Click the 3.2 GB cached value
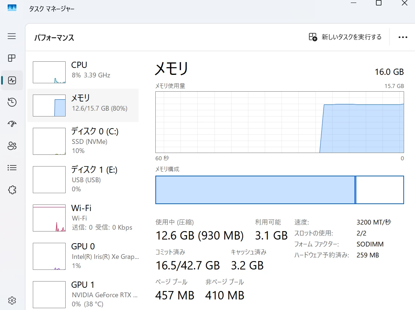Screen dimensions: 415x310 [x=247, y=265]
